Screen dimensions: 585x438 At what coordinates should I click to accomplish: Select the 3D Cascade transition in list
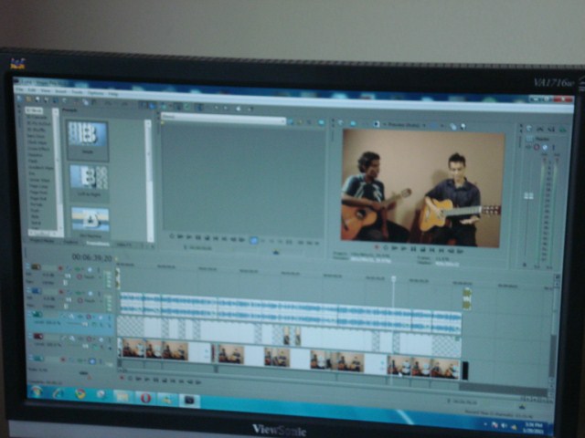click(x=37, y=117)
